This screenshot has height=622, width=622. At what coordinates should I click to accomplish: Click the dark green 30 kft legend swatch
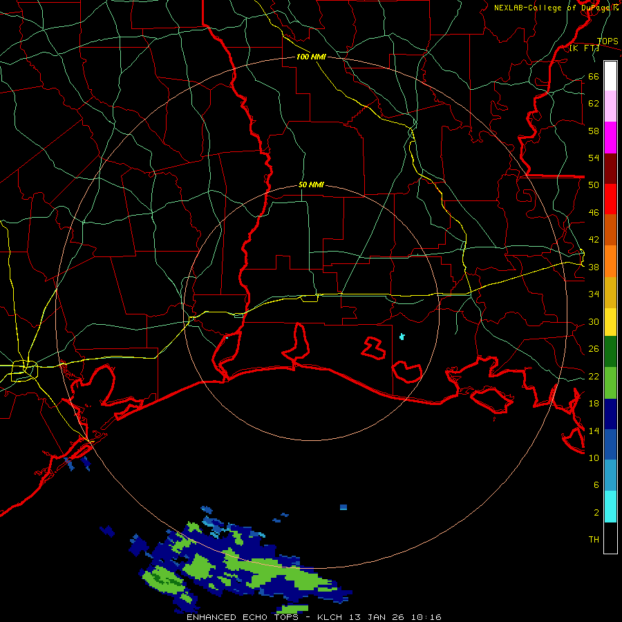coord(610,352)
